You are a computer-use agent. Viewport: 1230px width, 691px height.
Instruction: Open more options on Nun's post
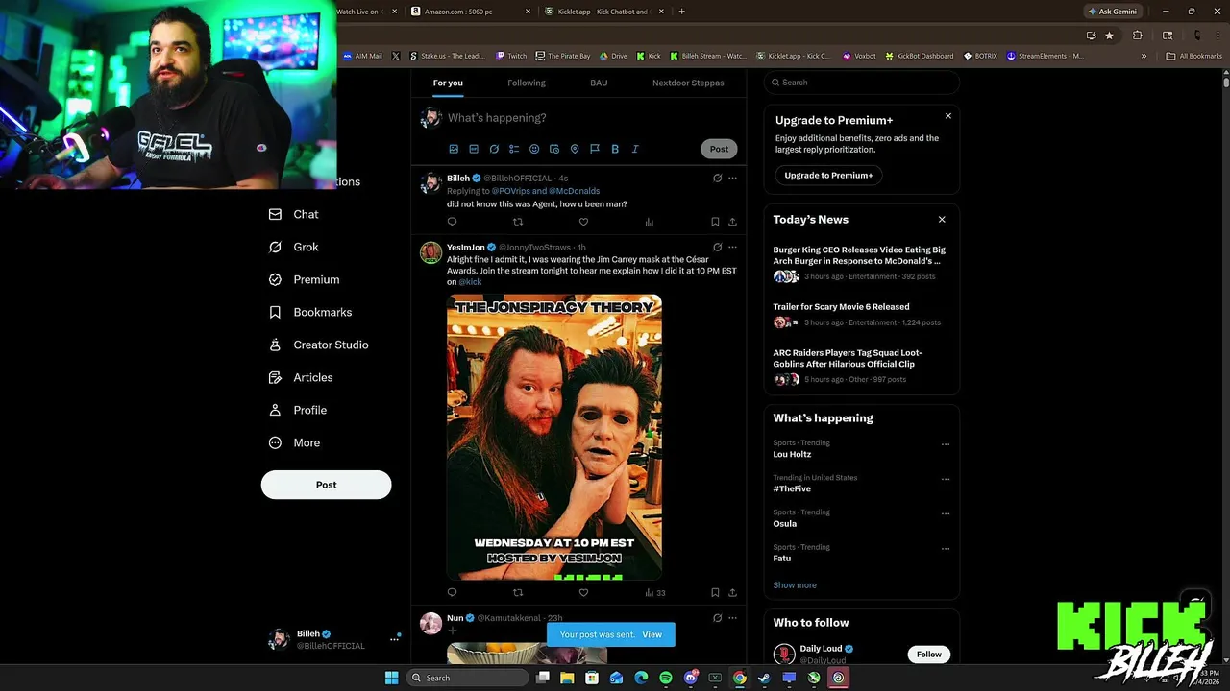click(x=732, y=618)
